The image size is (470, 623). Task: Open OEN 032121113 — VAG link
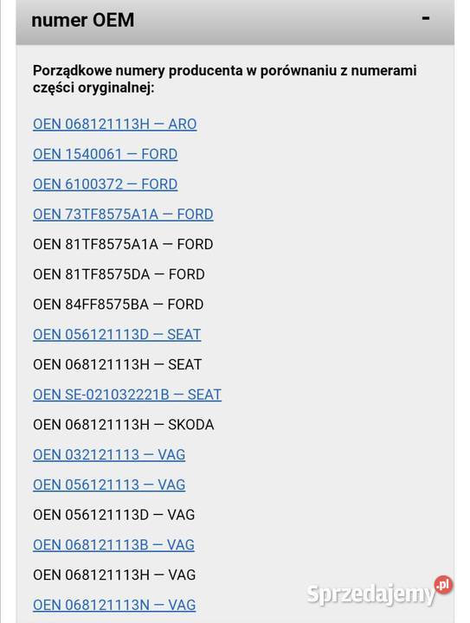(109, 455)
